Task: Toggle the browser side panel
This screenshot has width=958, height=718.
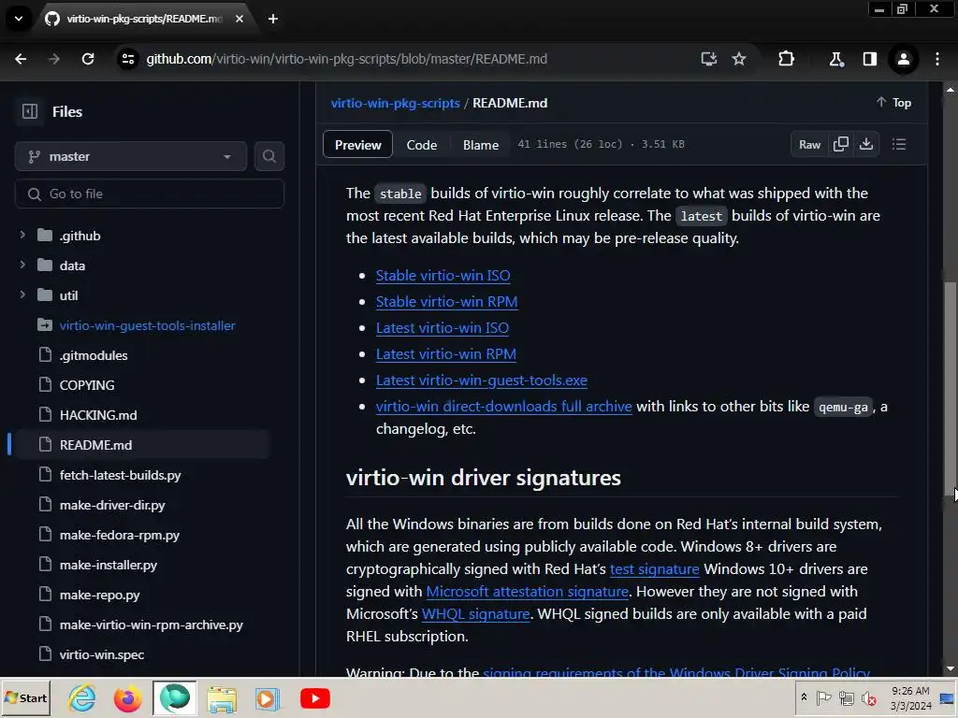Action: point(869,59)
